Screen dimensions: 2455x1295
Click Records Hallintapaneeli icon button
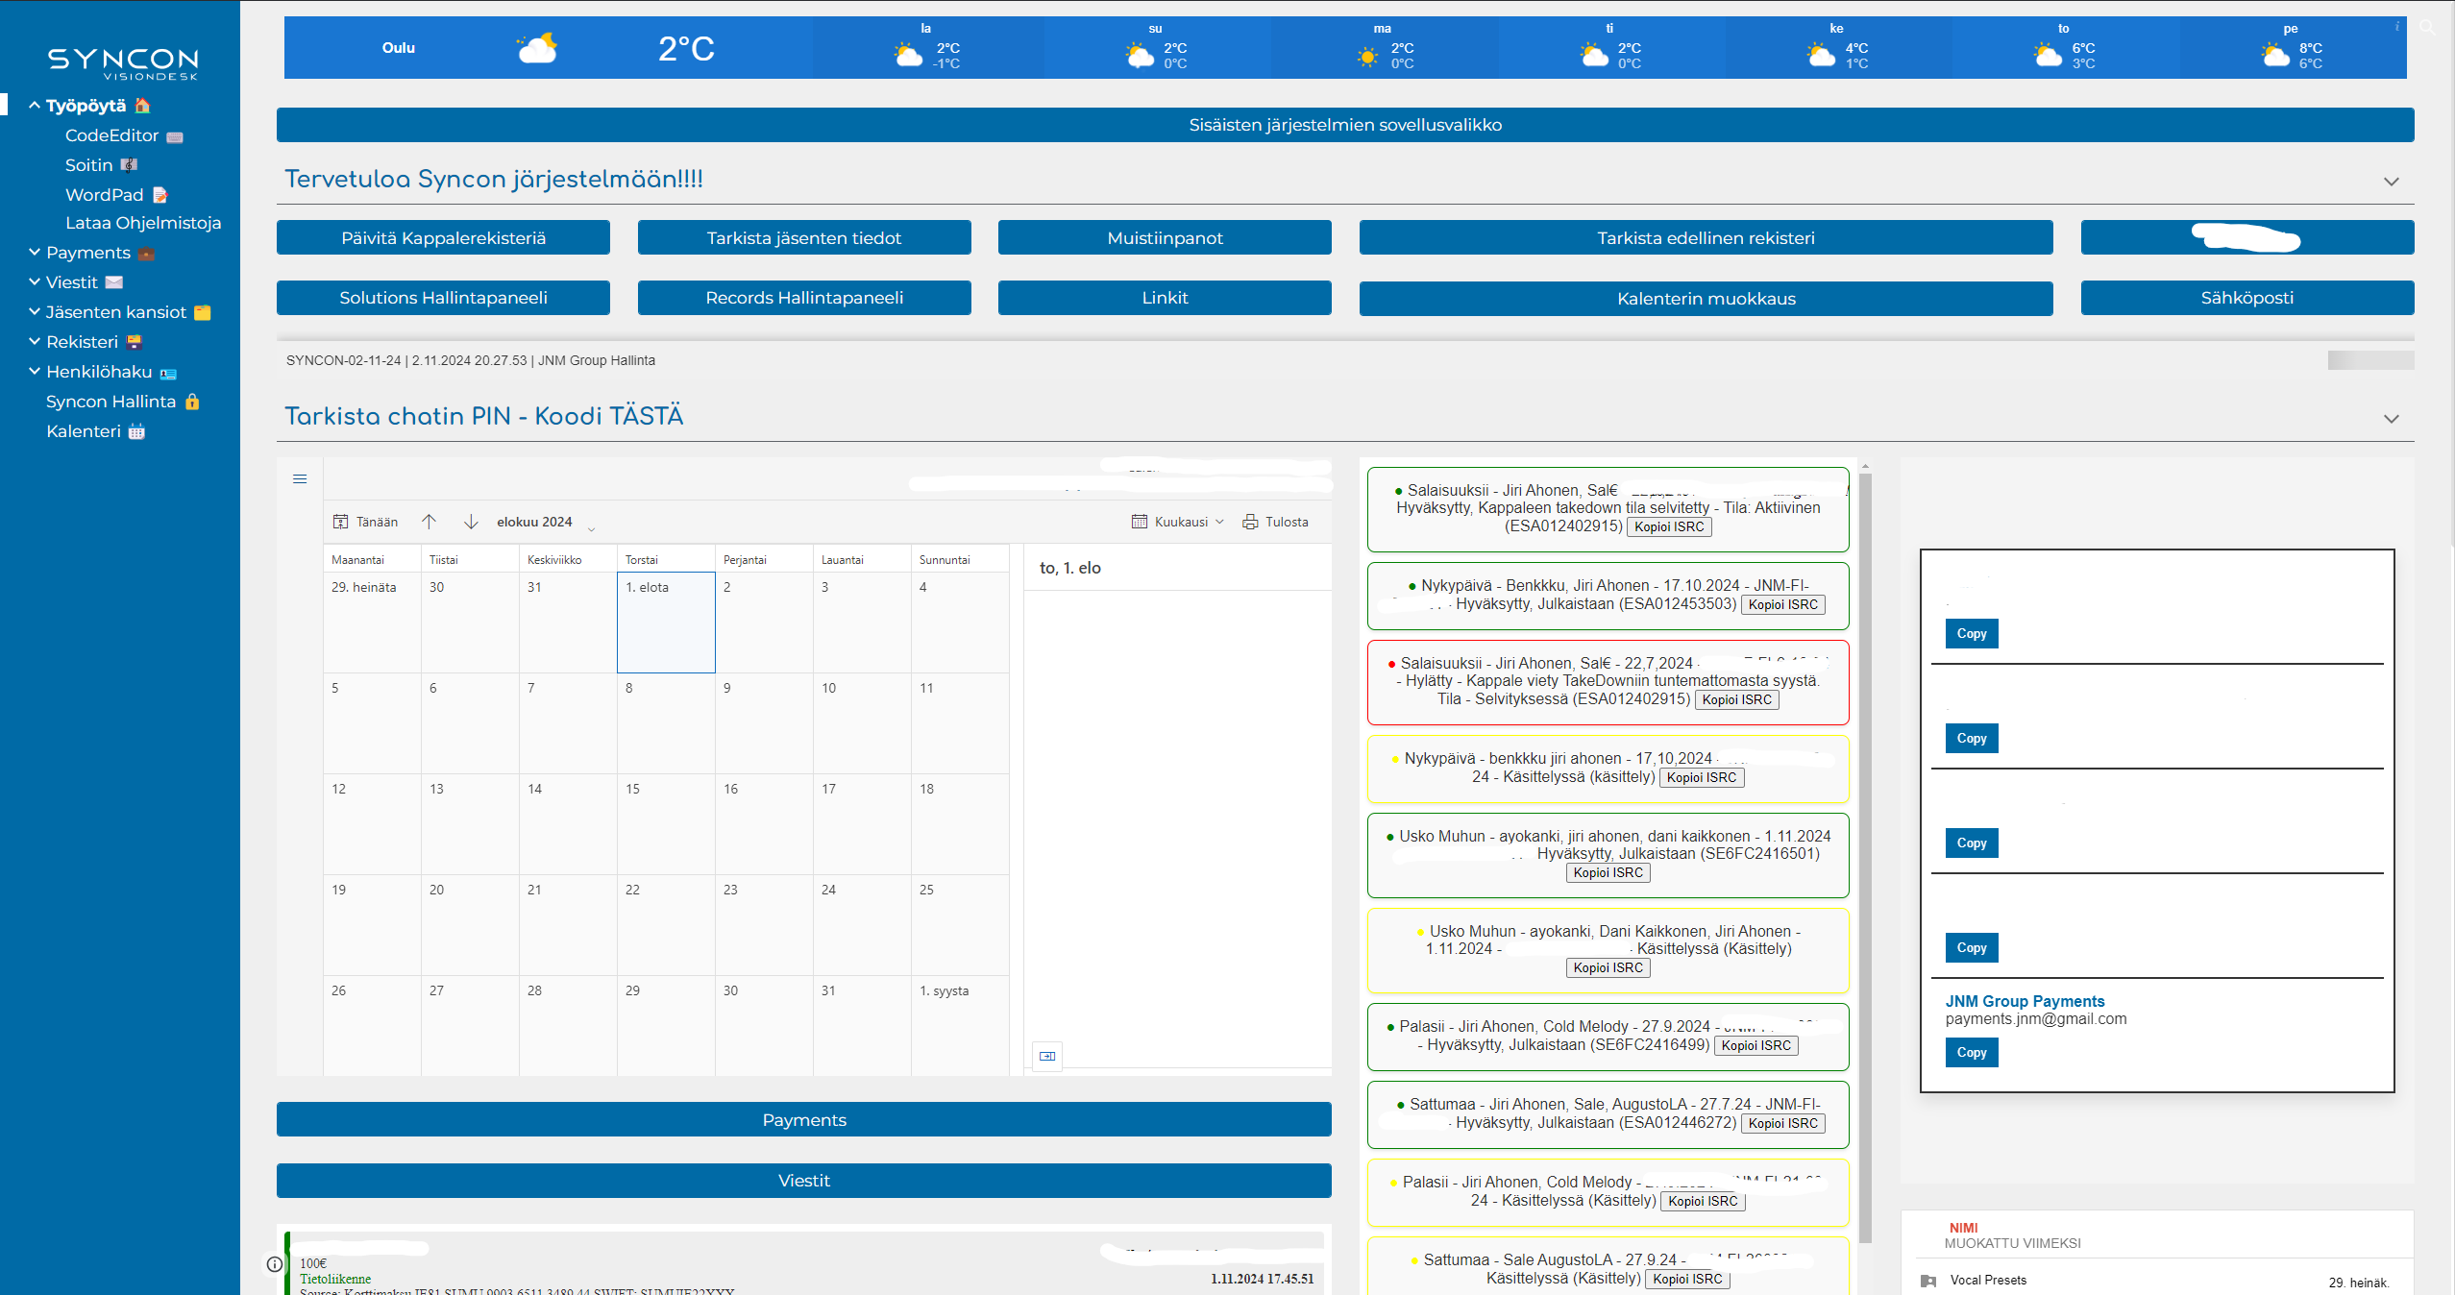pyautogui.click(x=803, y=297)
